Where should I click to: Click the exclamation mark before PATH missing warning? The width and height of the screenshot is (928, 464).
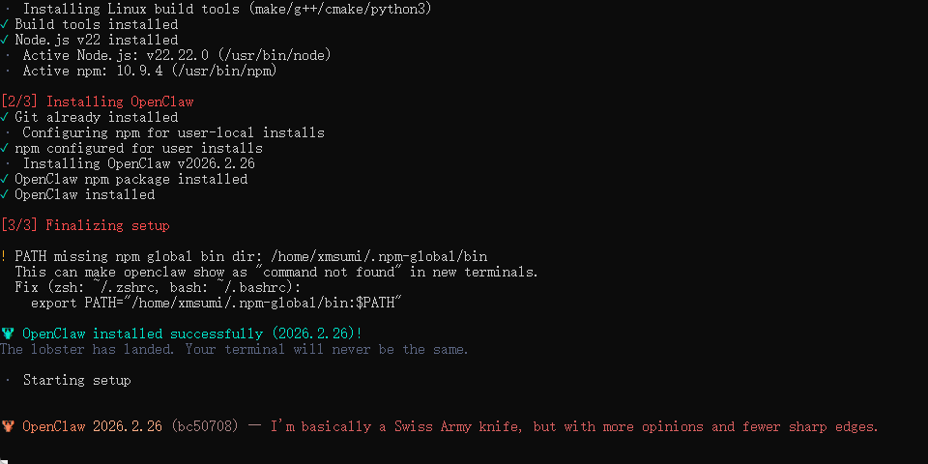(x=5, y=256)
